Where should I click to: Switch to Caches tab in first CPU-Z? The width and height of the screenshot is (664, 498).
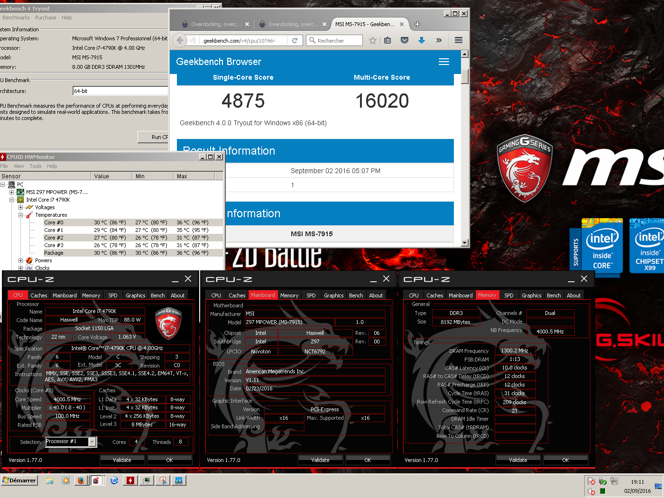click(39, 295)
